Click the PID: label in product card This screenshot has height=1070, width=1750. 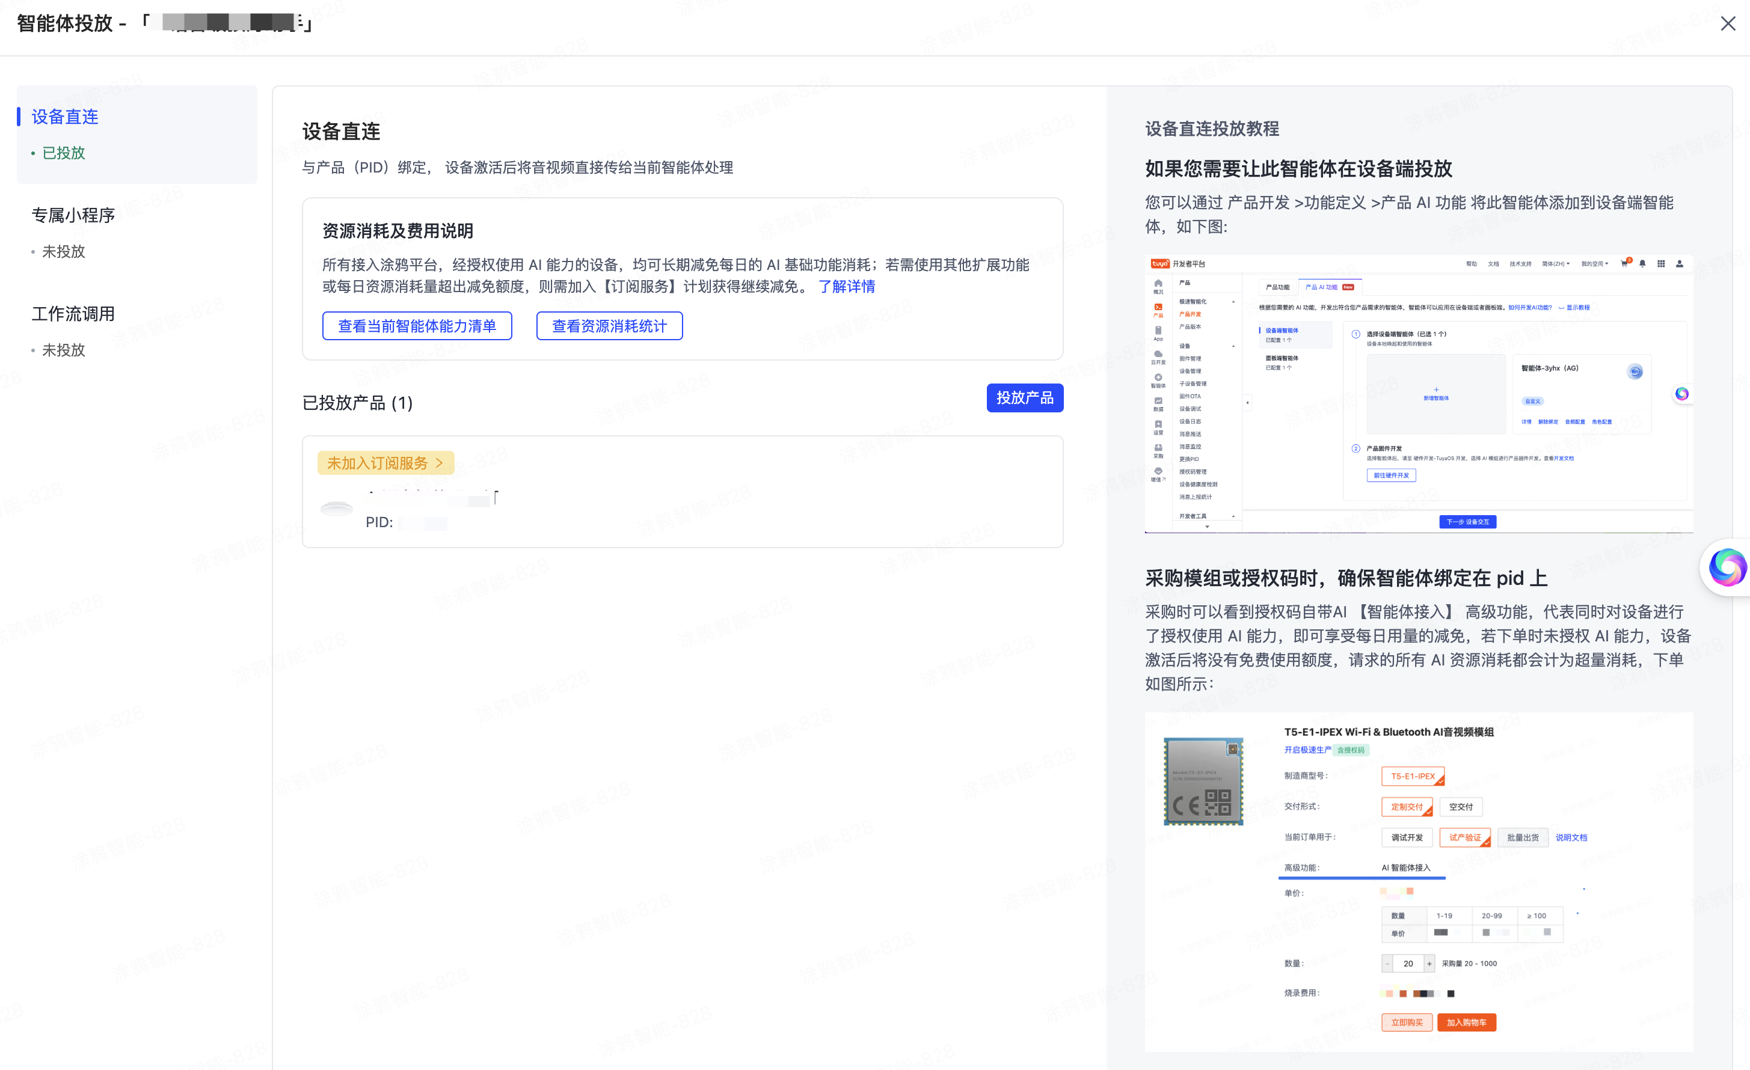click(379, 522)
